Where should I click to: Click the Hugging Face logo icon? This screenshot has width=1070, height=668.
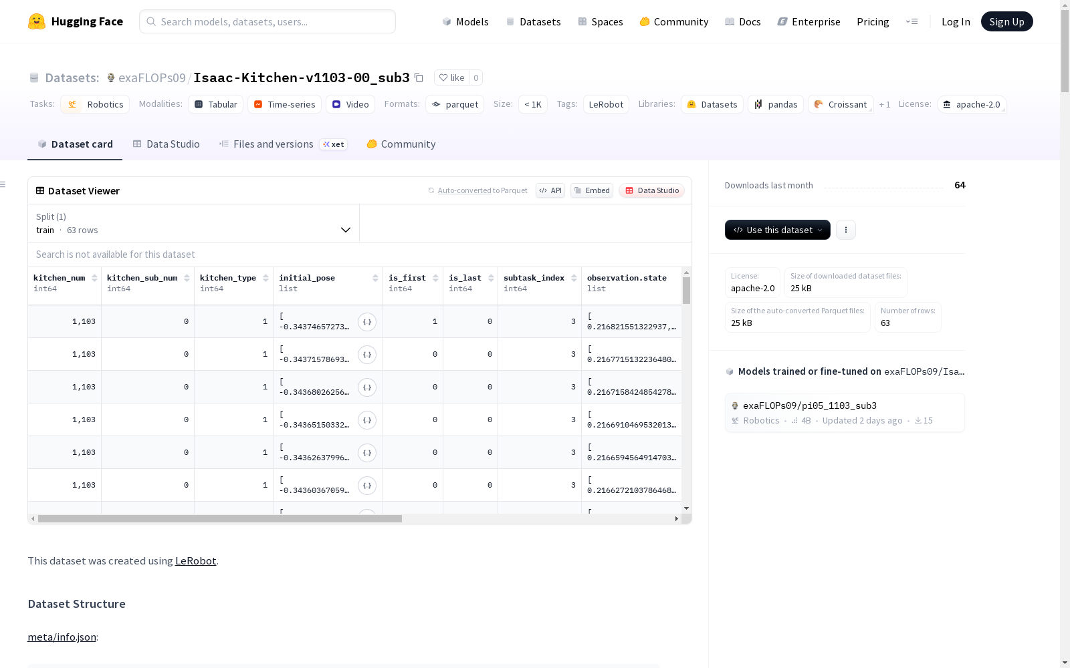click(x=37, y=21)
